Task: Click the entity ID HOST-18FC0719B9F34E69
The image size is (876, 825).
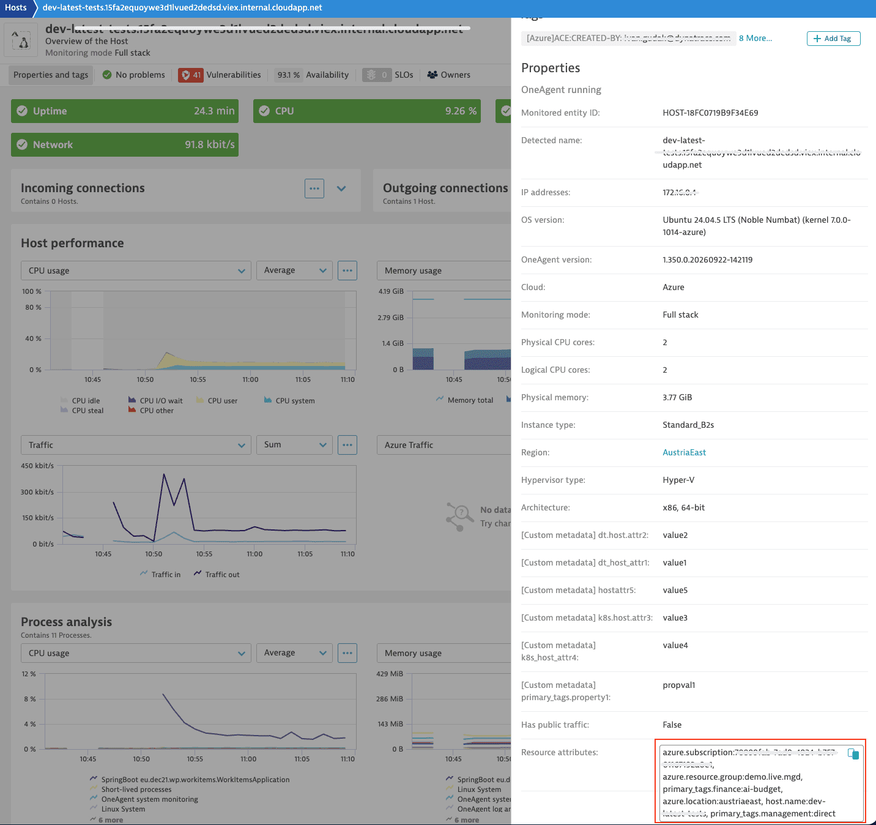Action: [710, 113]
